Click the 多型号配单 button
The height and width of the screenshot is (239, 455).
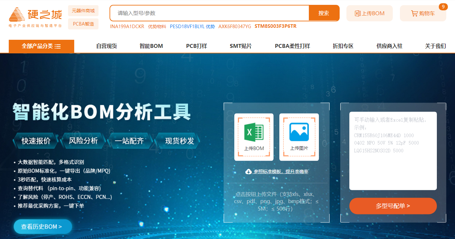coord(393,206)
